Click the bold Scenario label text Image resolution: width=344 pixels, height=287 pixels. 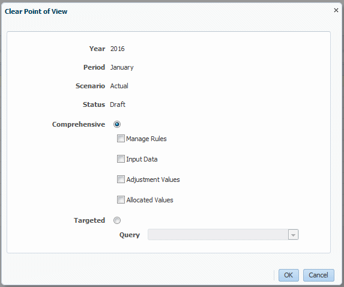click(x=90, y=86)
